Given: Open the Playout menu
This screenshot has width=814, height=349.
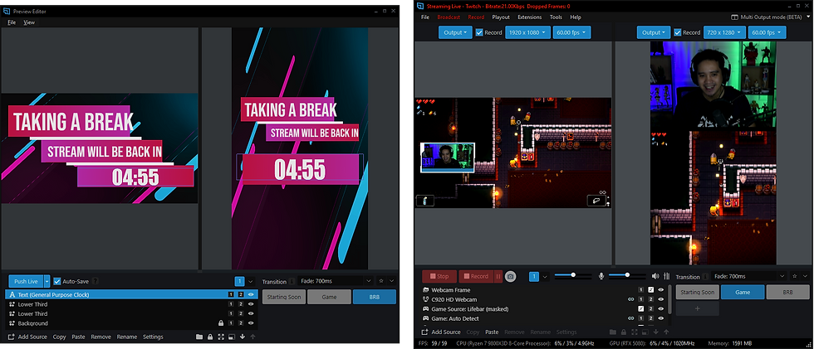Looking at the screenshot, I should pos(501,17).
